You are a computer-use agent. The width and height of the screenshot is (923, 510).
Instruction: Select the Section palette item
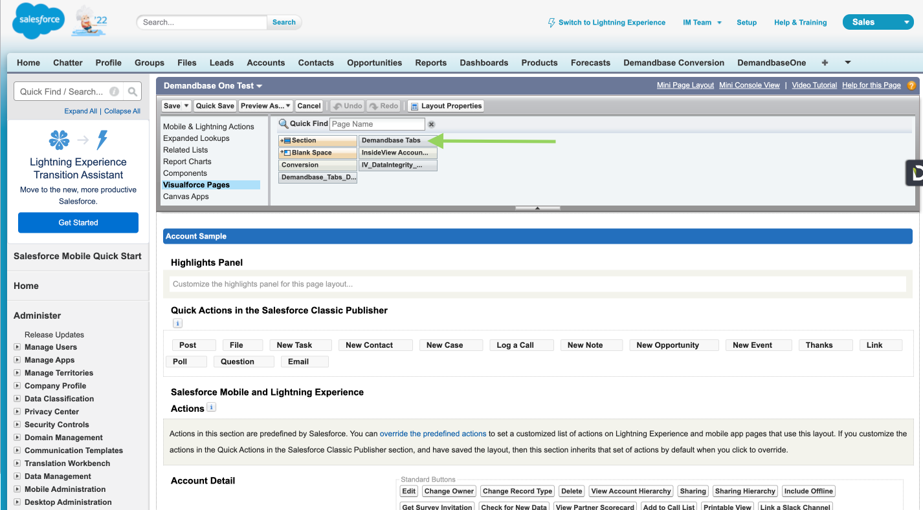[318, 140]
